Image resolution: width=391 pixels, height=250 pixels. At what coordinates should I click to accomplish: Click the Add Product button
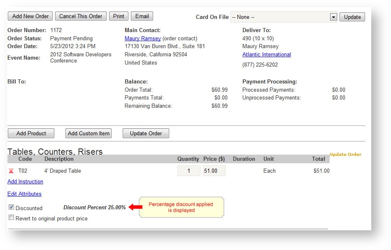click(31, 133)
